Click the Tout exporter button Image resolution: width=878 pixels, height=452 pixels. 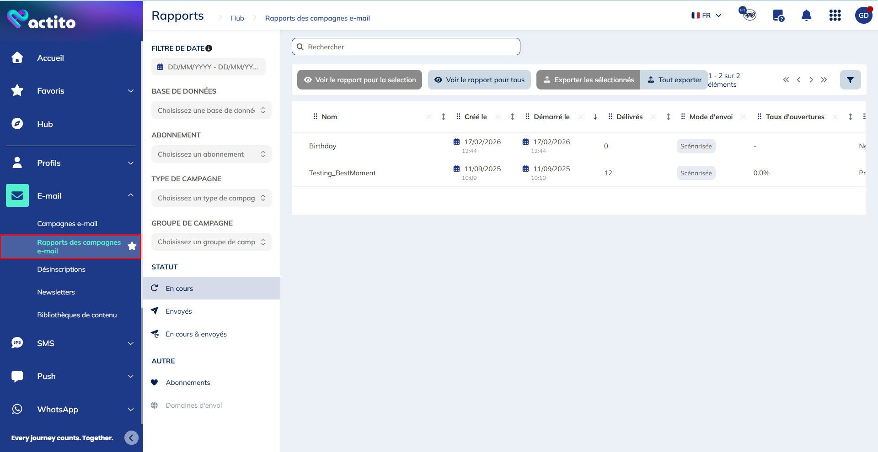point(674,80)
